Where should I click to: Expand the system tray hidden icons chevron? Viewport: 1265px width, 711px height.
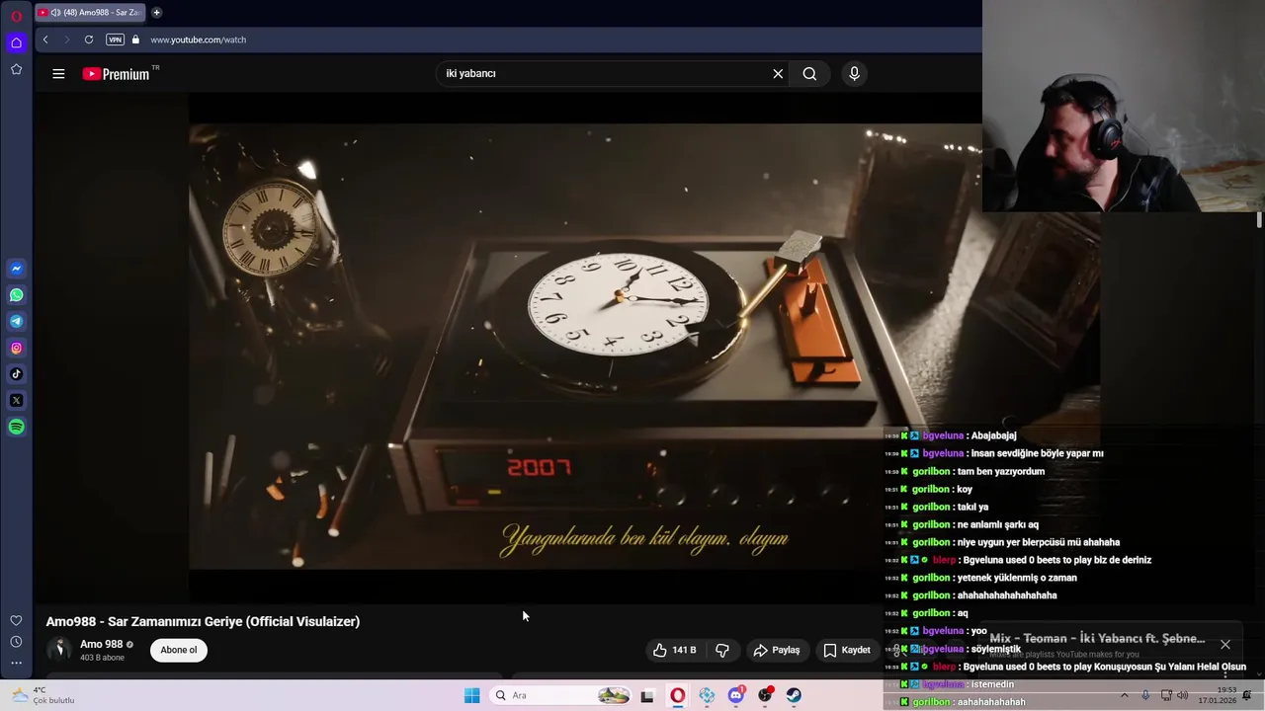click(x=1124, y=695)
